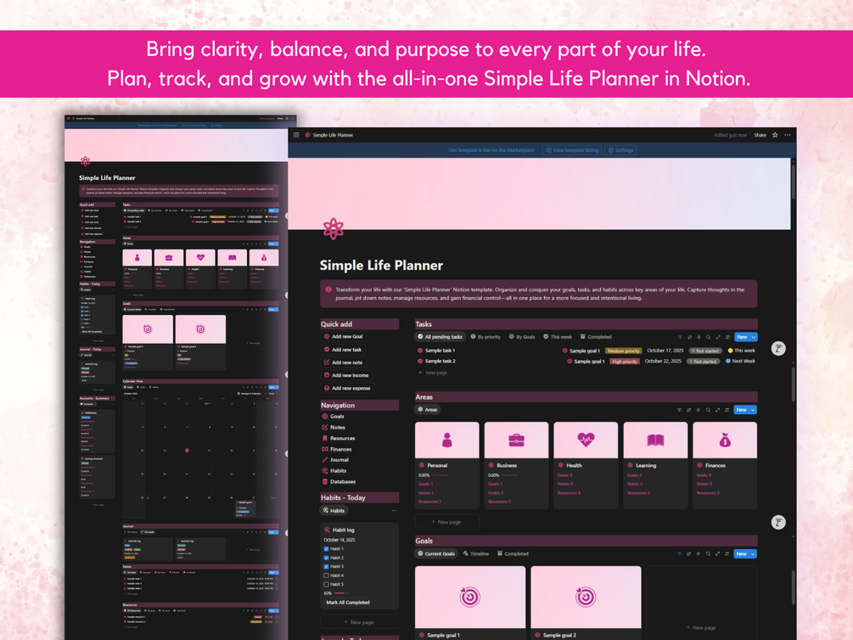Click View template listing button

pyautogui.click(x=572, y=150)
